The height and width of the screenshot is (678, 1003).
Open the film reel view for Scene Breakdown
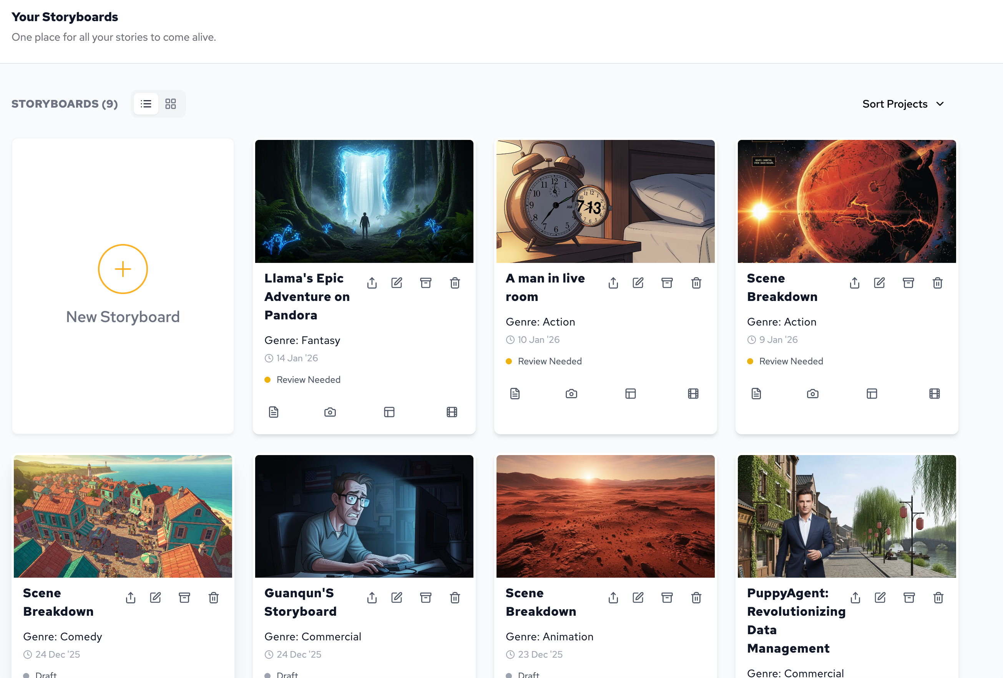[x=935, y=393]
